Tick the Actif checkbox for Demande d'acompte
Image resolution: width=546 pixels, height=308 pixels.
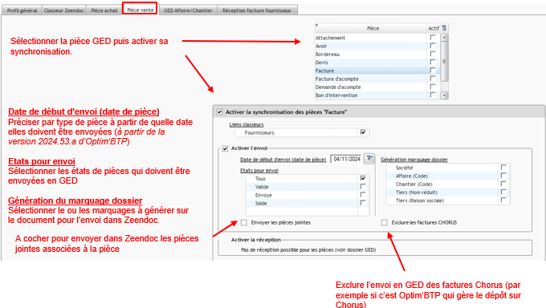tap(433, 87)
